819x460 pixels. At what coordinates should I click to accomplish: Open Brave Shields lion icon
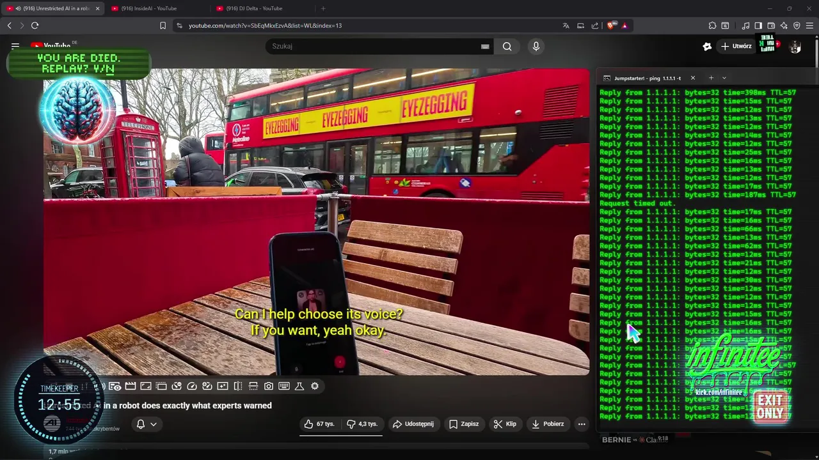point(611,26)
